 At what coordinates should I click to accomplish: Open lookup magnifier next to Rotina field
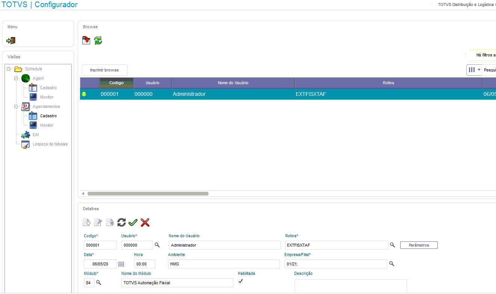pyautogui.click(x=392, y=245)
